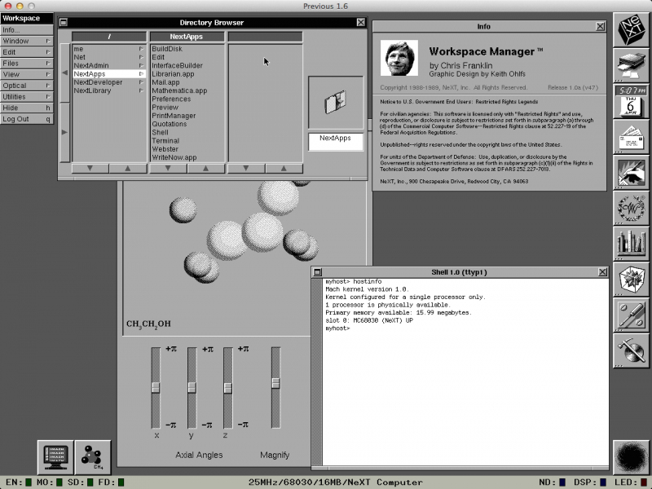Screen dimensions: 652x489
Task: Select Terminal in NextApps list
Action: (165, 140)
